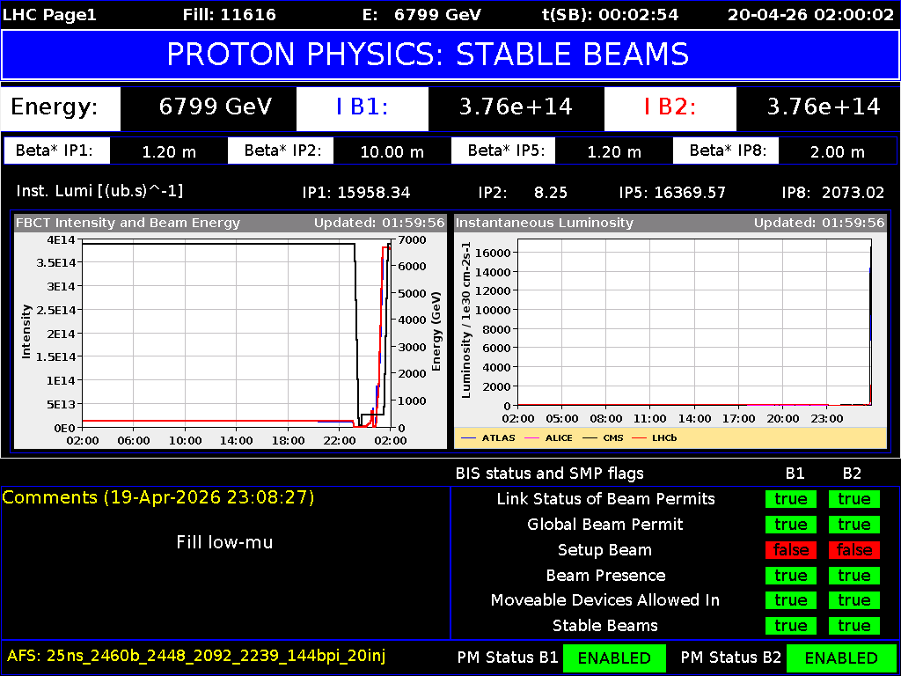Click the "FBCT Intensity and Beam Energy" chart title
901x676 pixels.
(128, 223)
